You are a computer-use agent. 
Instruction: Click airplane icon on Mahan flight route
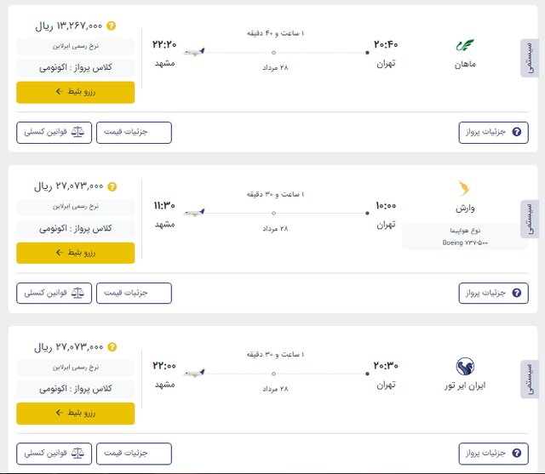click(193, 52)
